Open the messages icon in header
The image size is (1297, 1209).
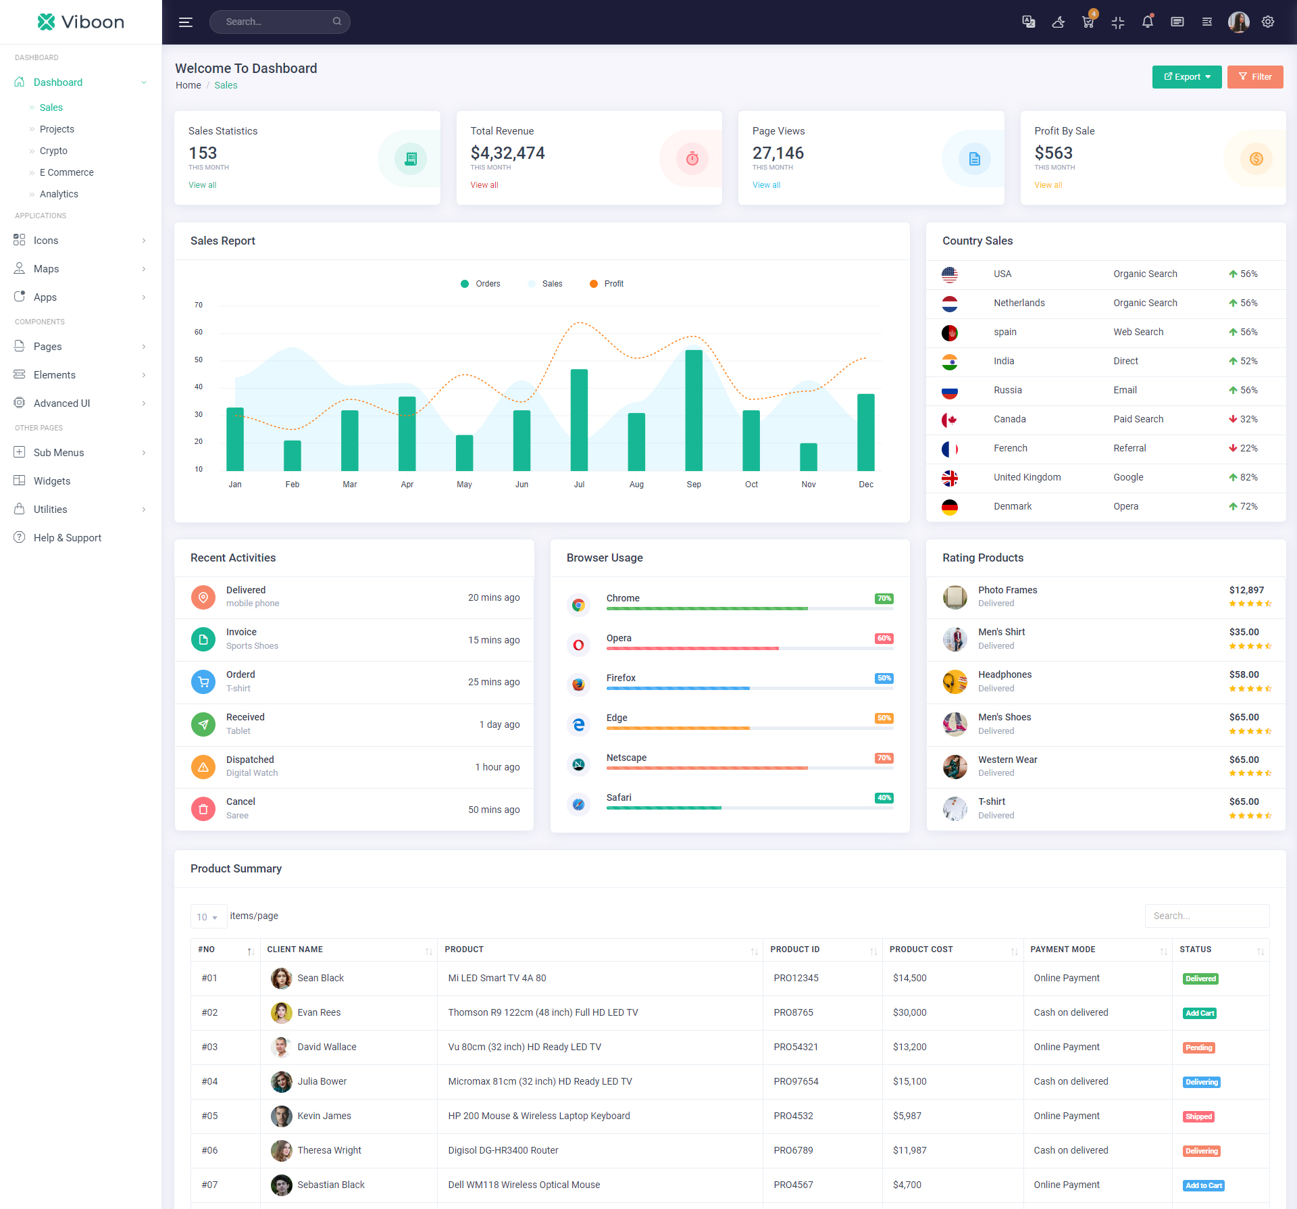(x=1177, y=22)
